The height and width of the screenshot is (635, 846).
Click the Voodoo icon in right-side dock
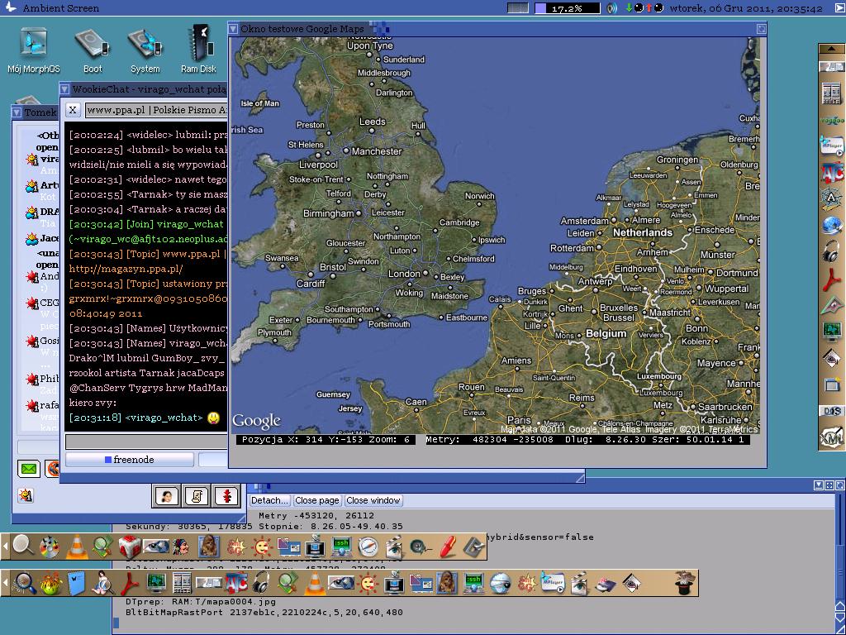(x=831, y=120)
